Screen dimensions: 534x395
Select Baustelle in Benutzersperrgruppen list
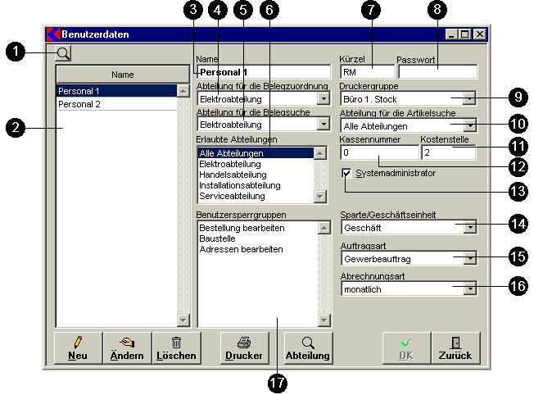tap(217, 238)
